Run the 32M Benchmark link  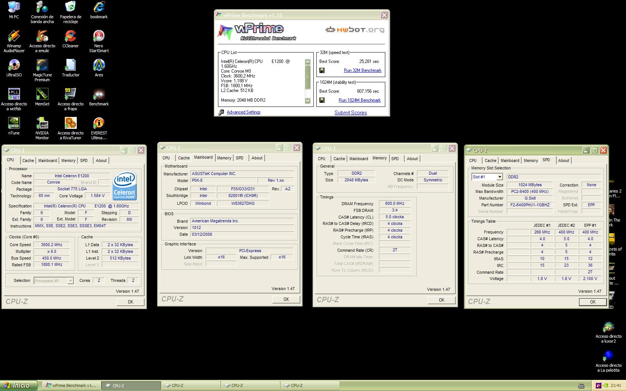(363, 70)
